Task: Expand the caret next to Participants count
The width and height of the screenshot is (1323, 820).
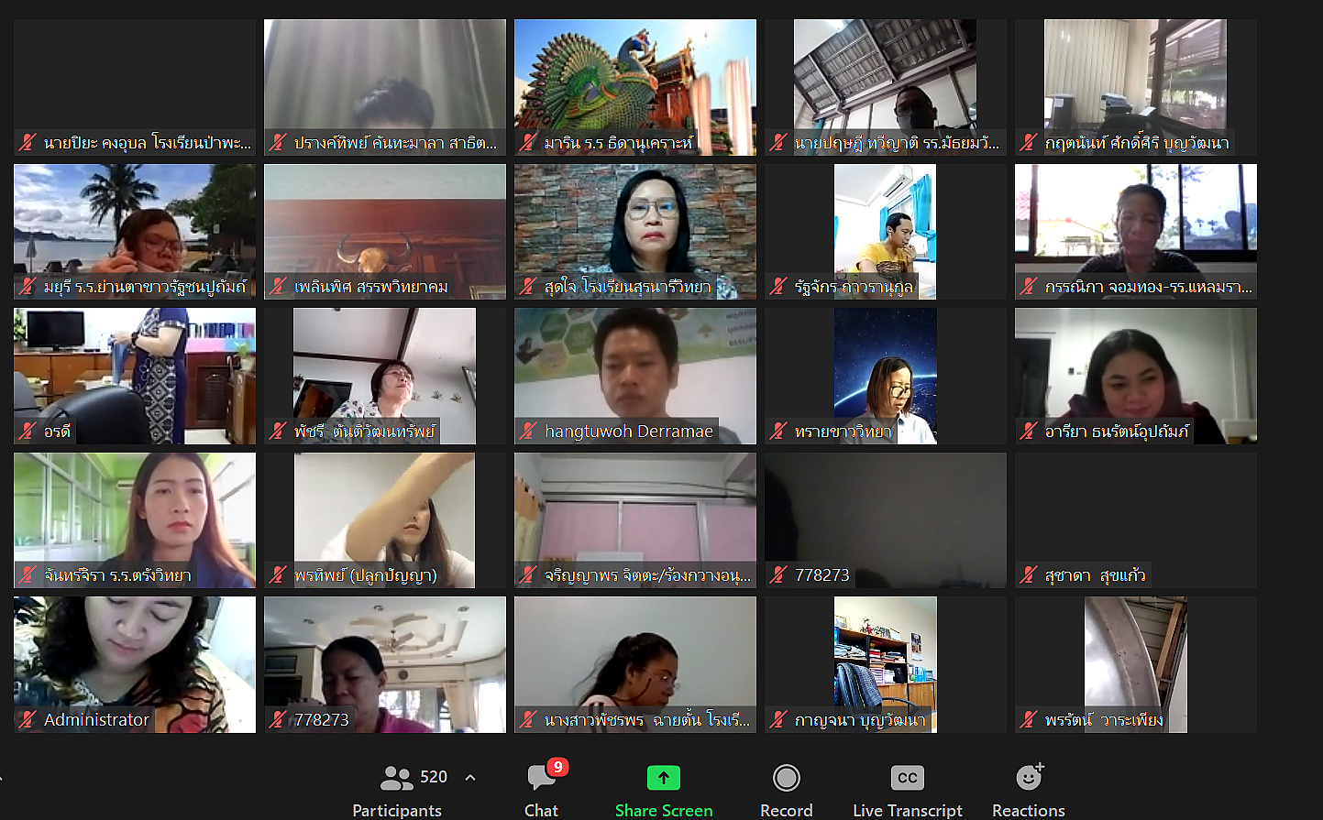Action: 470,778
